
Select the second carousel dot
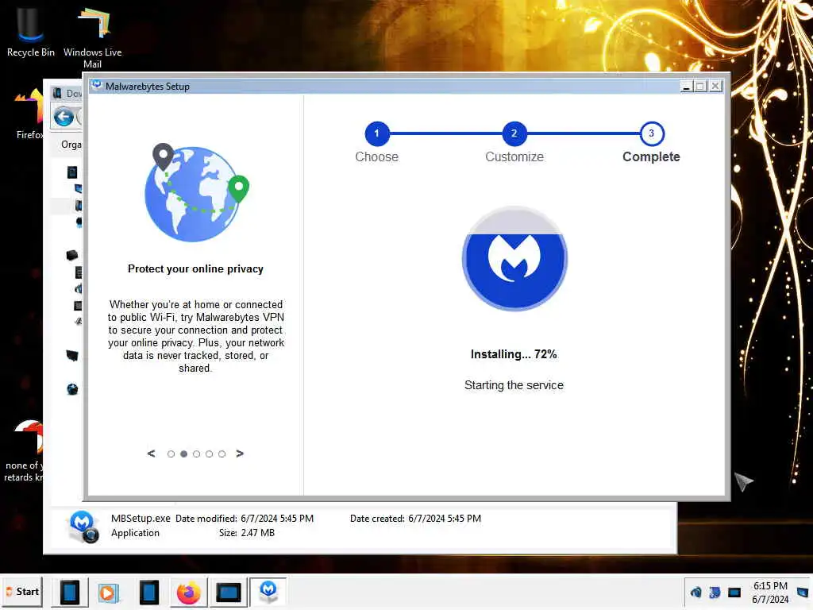click(x=183, y=454)
